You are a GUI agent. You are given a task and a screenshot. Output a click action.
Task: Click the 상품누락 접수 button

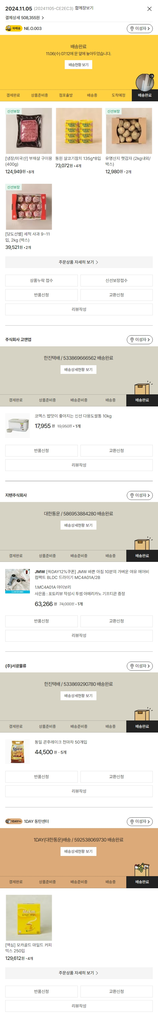click(x=41, y=280)
